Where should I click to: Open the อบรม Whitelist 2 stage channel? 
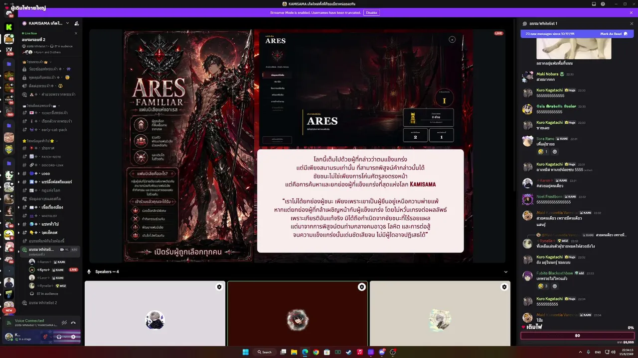tap(49, 302)
